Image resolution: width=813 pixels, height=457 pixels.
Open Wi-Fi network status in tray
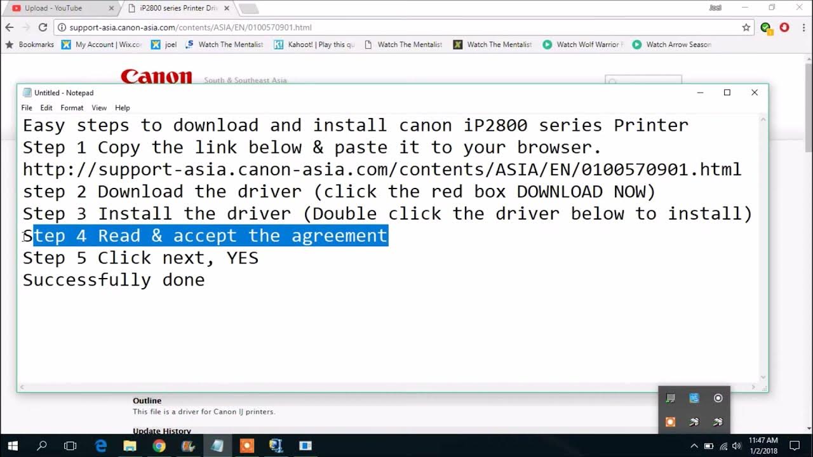[x=723, y=446]
